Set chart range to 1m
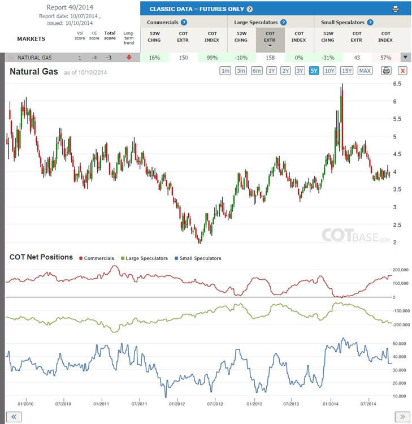Image resolution: width=412 pixels, height=424 pixels. click(225, 71)
